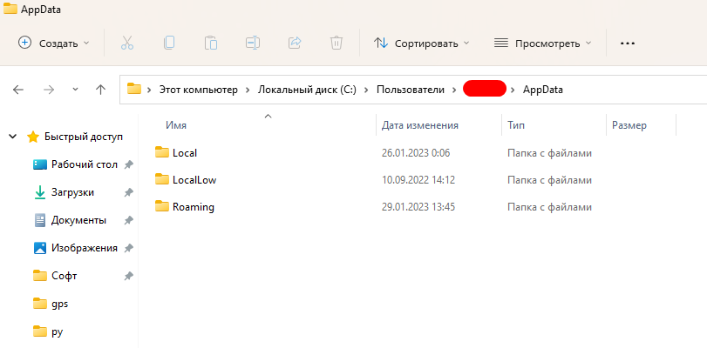This screenshot has height=348, width=707.
Task: Click the pin icon beside Софт
Action: pos(128,276)
